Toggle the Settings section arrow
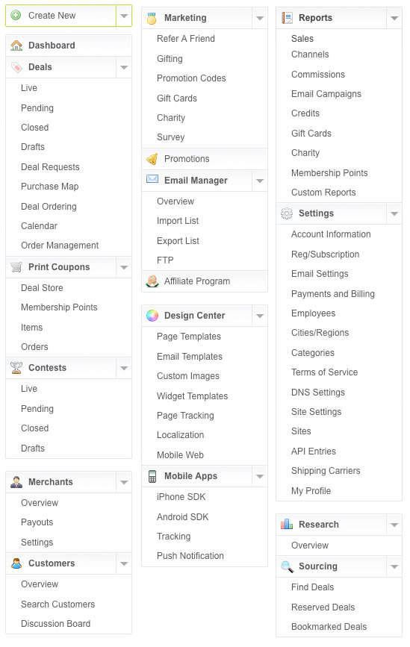 [x=394, y=213]
